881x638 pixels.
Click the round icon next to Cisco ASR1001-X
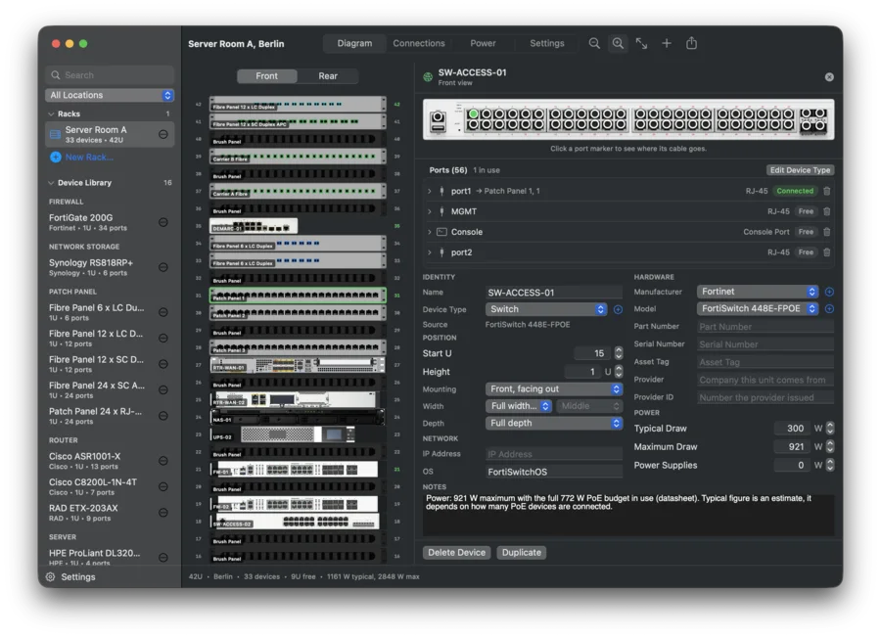(x=162, y=461)
